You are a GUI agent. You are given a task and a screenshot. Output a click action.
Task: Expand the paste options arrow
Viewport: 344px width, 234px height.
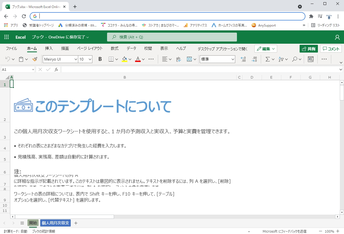coord(26,59)
